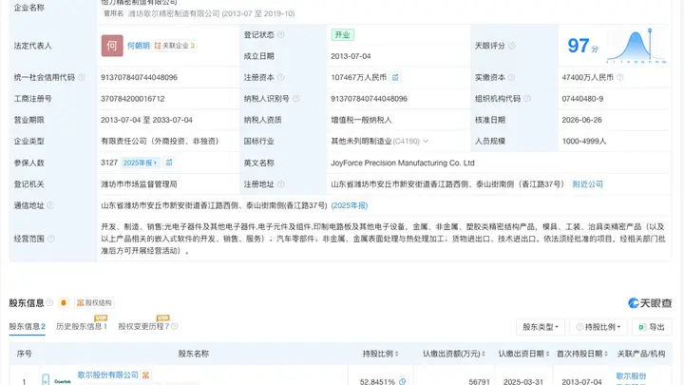
Task: Show help icon beside 统一社会信用代码
Action: pos(81,77)
